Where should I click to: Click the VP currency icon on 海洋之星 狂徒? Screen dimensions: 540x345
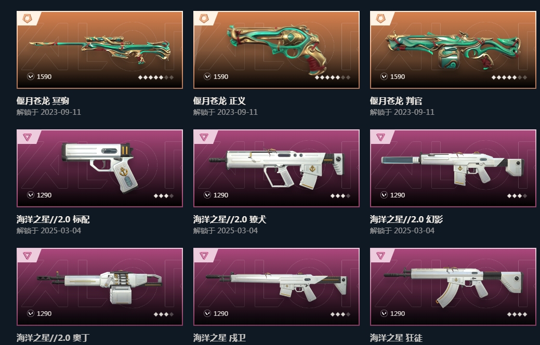[x=384, y=313]
